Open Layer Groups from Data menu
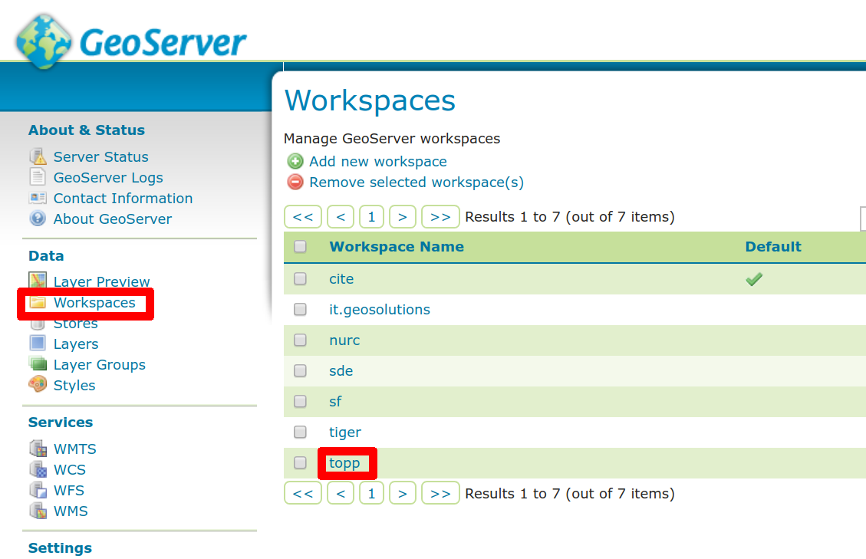 (x=100, y=364)
